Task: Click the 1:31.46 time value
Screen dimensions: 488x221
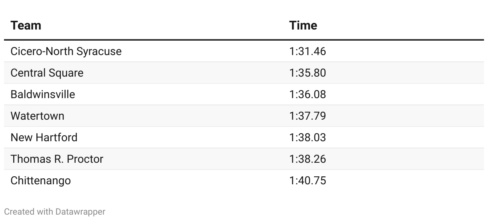Action: [308, 51]
